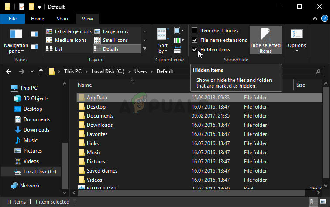Screen dimensions: 330x207
Task: Click the New folder quick access icon
Action: pos(31,7)
